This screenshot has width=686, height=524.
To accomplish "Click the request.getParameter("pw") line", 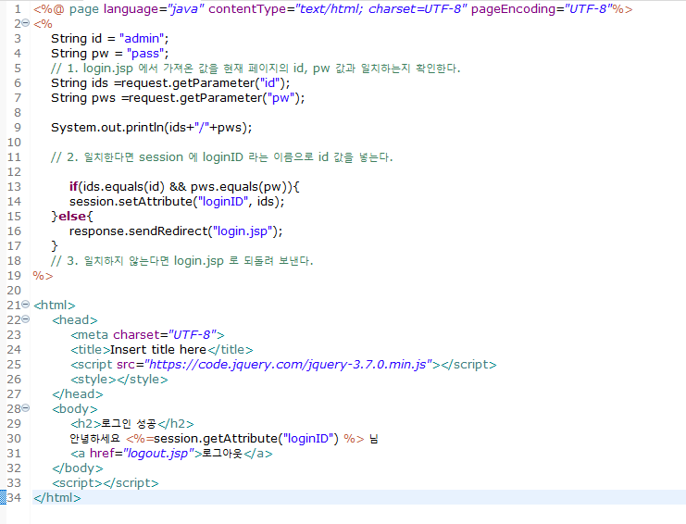I will coord(178,98).
